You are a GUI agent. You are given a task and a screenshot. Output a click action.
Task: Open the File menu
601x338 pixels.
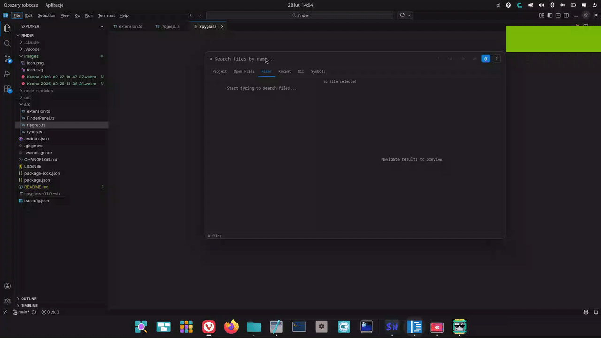(16, 15)
